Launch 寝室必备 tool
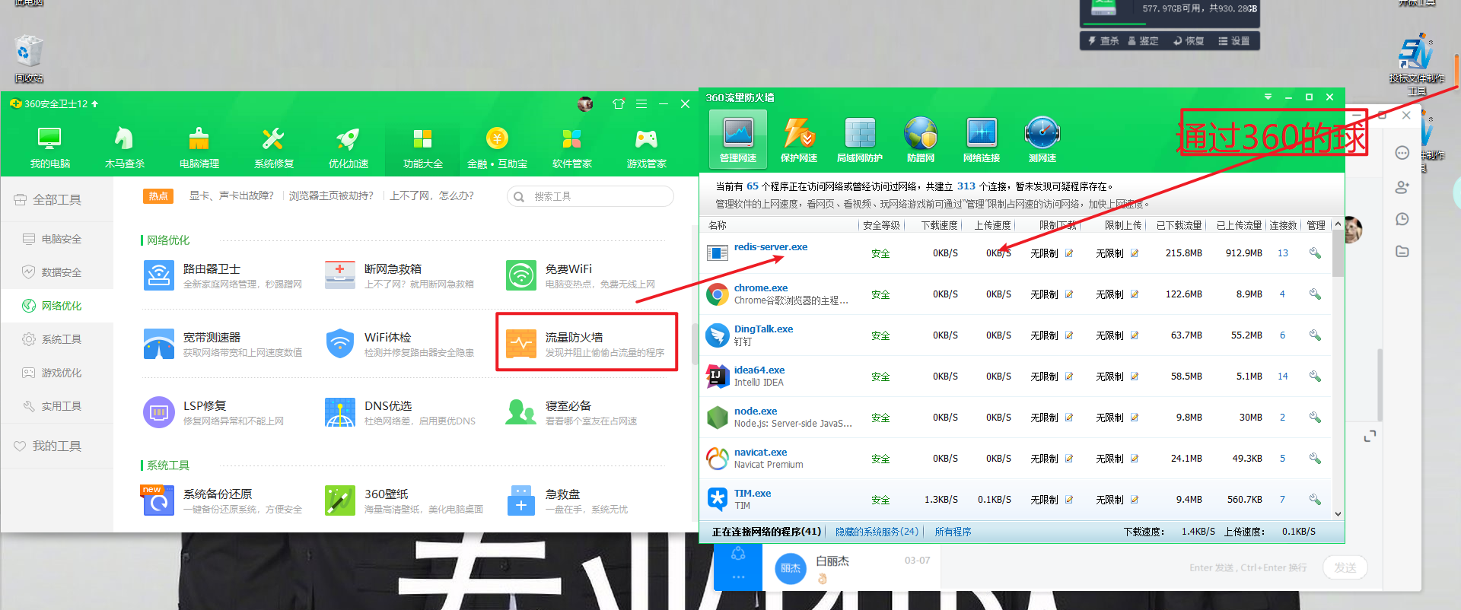Screen dimensions: 1461x610 coord(571,412)
